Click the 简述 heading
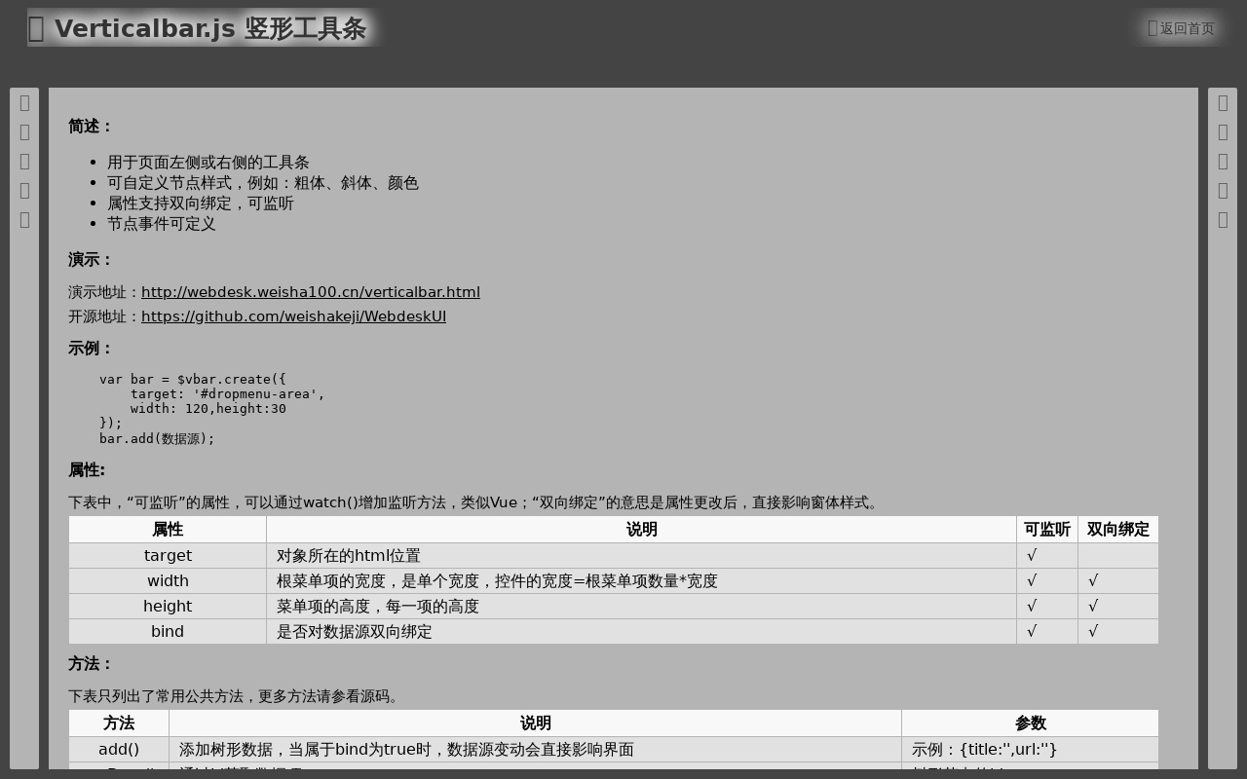This screenshot has height=779, width=1247. click(x=91, y=127)
